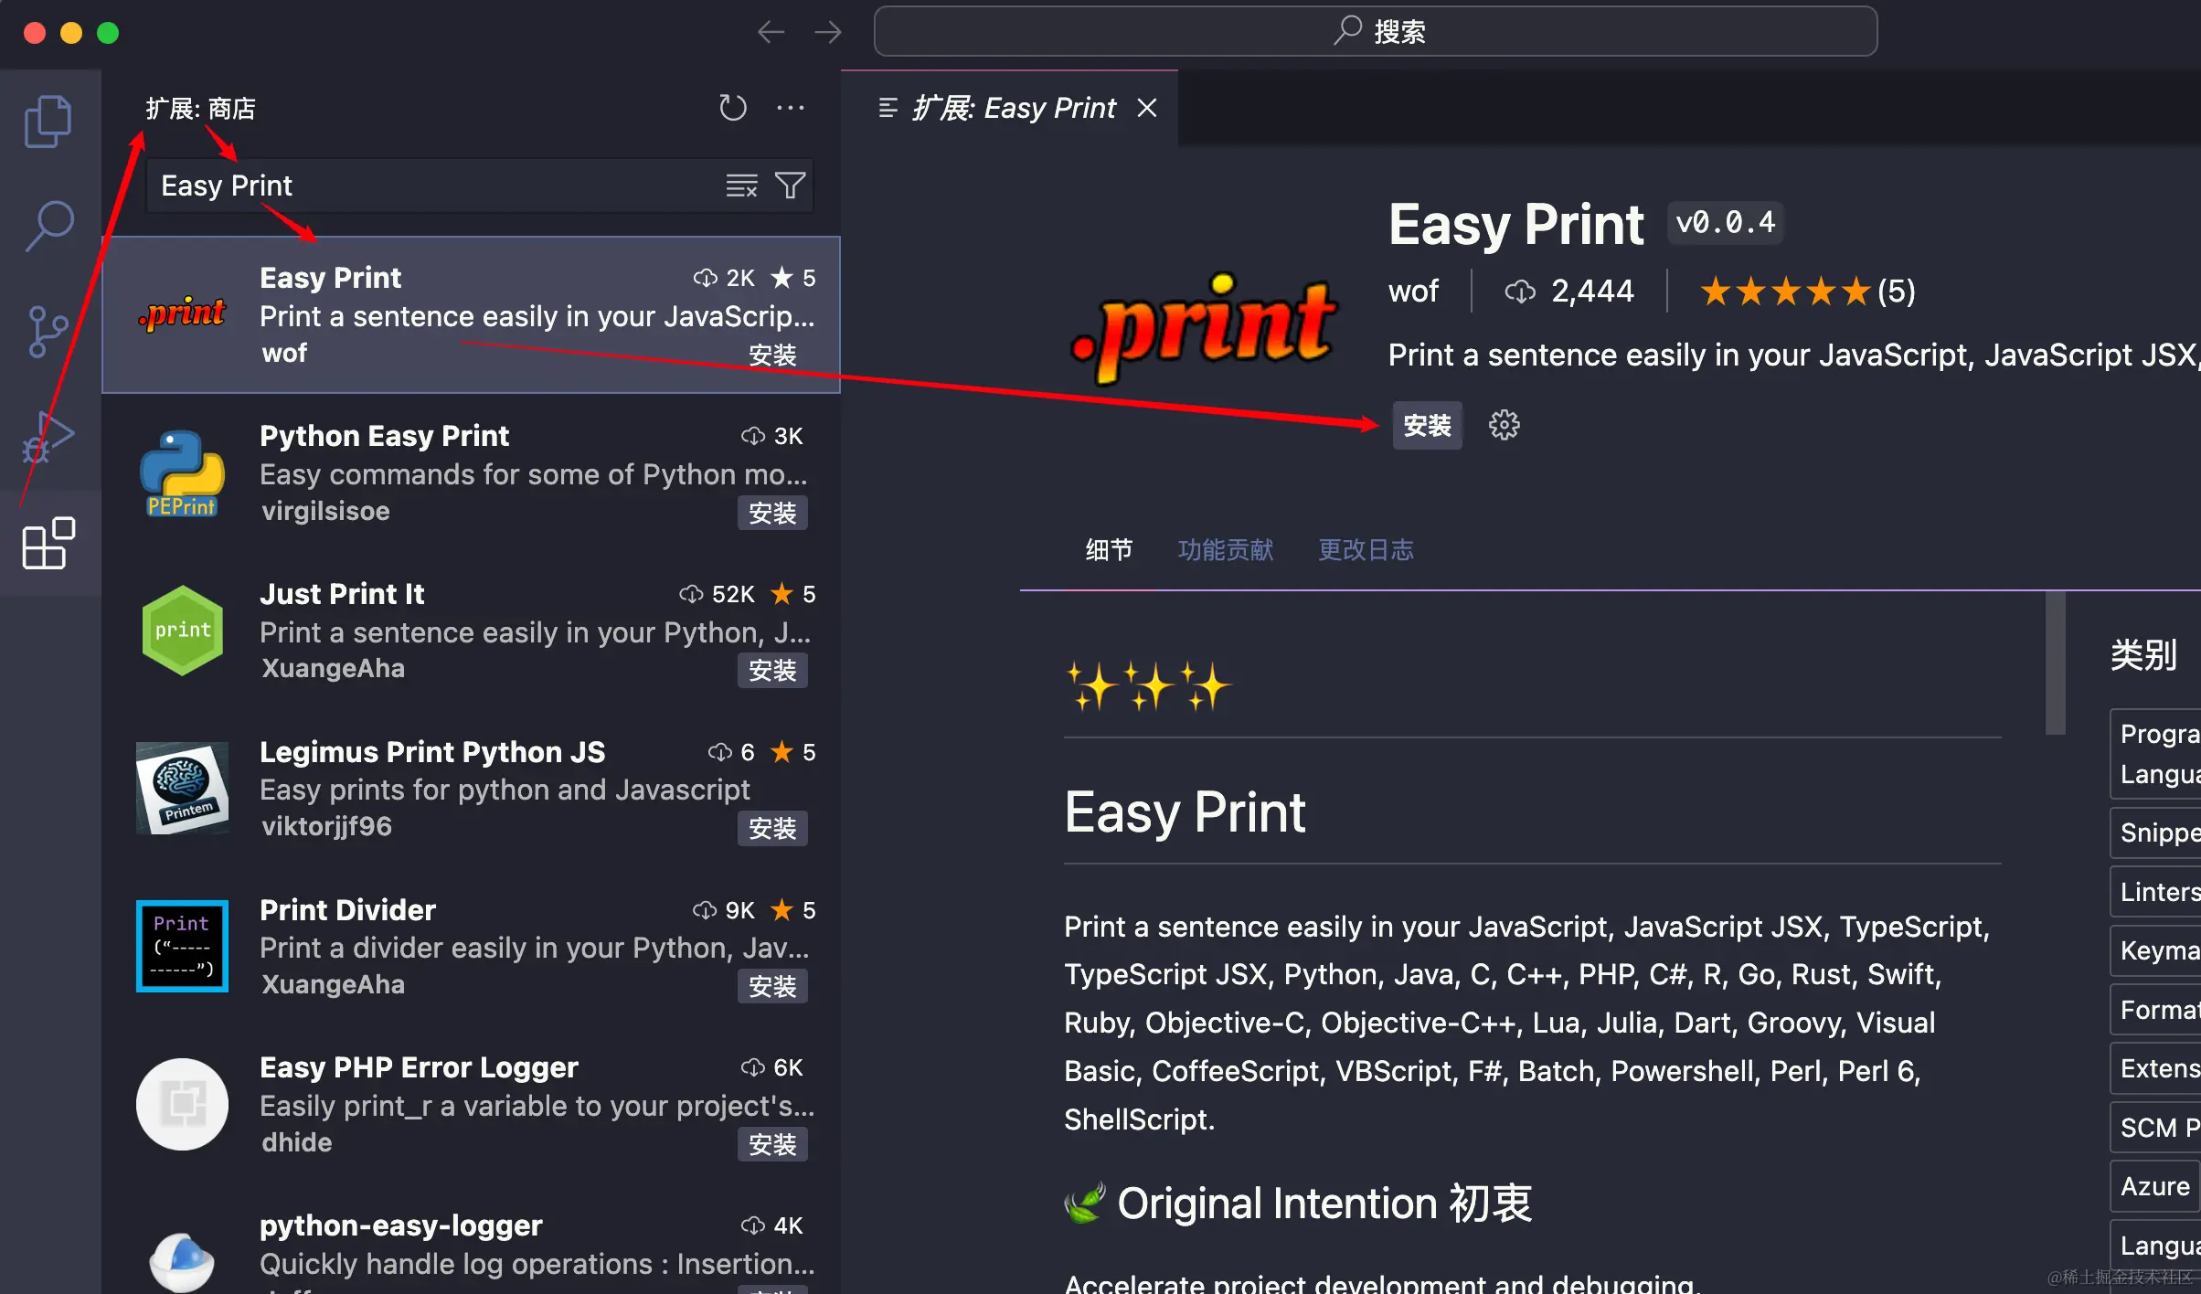The height and width of the screenshot is (1294, 2201).
Task: Open Easy Print star ratings
Action: [1807, 292]
